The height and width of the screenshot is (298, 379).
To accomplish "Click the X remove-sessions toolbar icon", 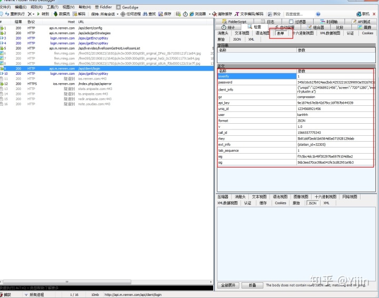I will tap(29, 14).
